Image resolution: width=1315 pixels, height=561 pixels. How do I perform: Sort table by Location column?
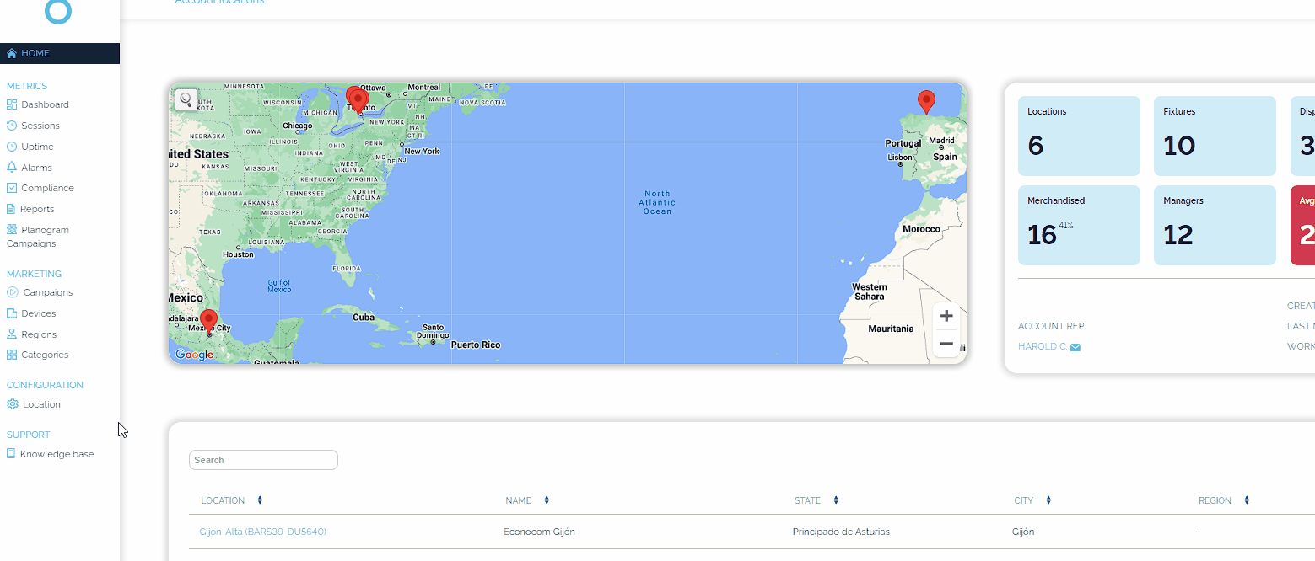pos(260,500)
